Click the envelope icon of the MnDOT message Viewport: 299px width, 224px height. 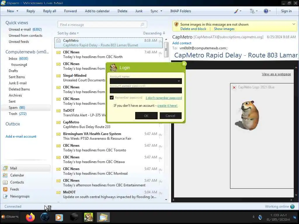[x=58, y=192]
